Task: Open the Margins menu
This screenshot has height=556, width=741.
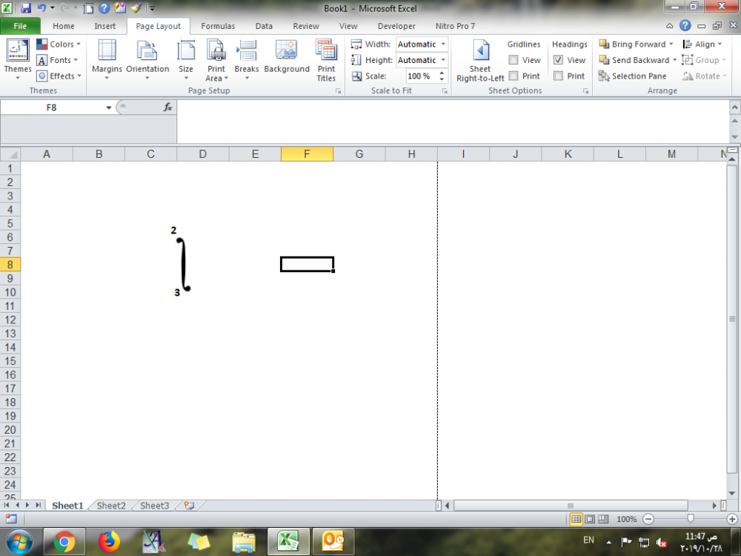Action: (x=107, y=59)
